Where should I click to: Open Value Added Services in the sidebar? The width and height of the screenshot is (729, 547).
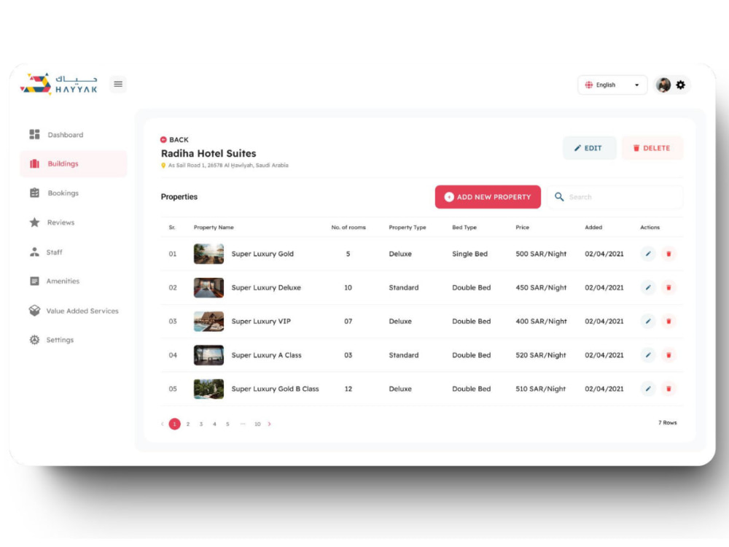tap(74, 311)
